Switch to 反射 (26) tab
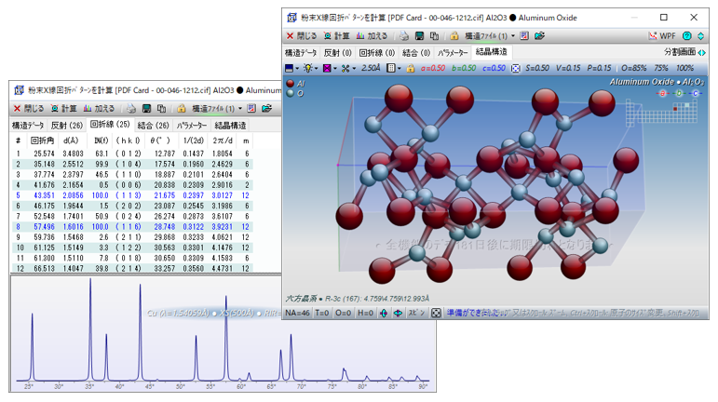 67,126
